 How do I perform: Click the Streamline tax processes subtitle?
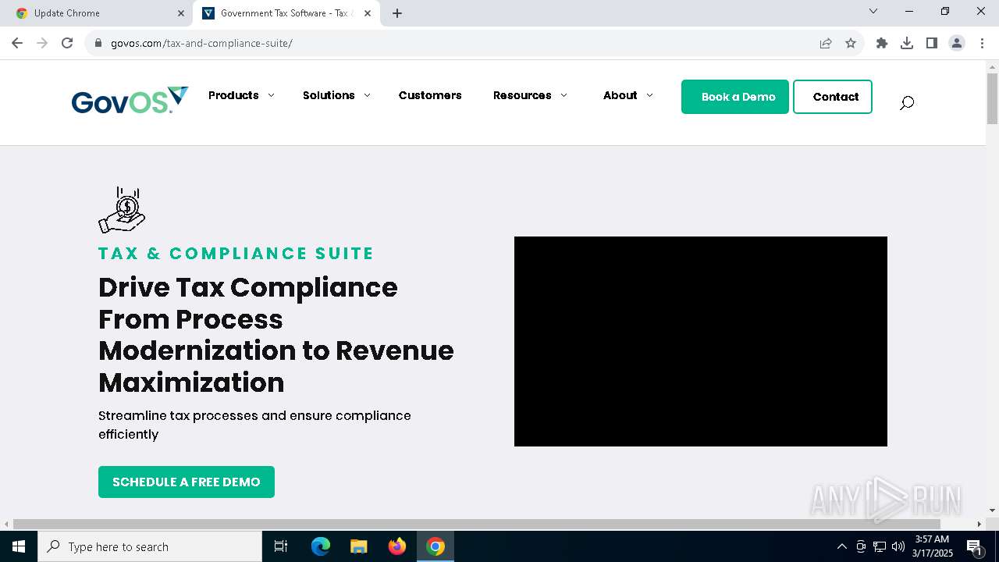254,425
